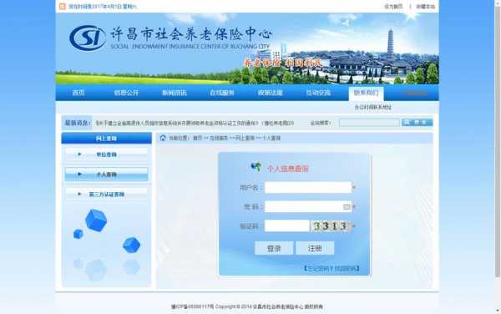Image resolution: width=501 pixels, height=314 pixels.
Task: Focus the 验证码 captcha input field
Action: 287,225
